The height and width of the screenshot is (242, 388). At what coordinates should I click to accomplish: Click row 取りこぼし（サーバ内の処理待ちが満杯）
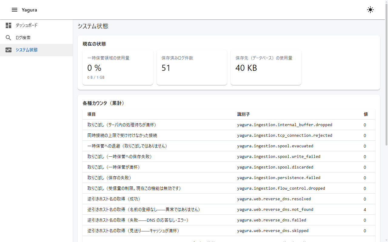(229, 125)
